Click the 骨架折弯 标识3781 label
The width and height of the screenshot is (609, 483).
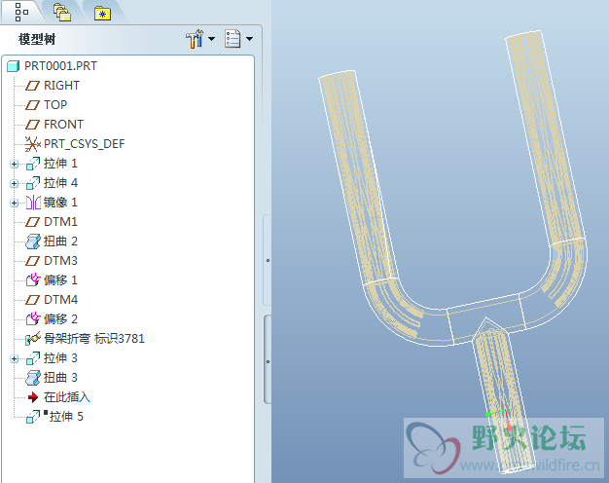(x=94, y=338)
